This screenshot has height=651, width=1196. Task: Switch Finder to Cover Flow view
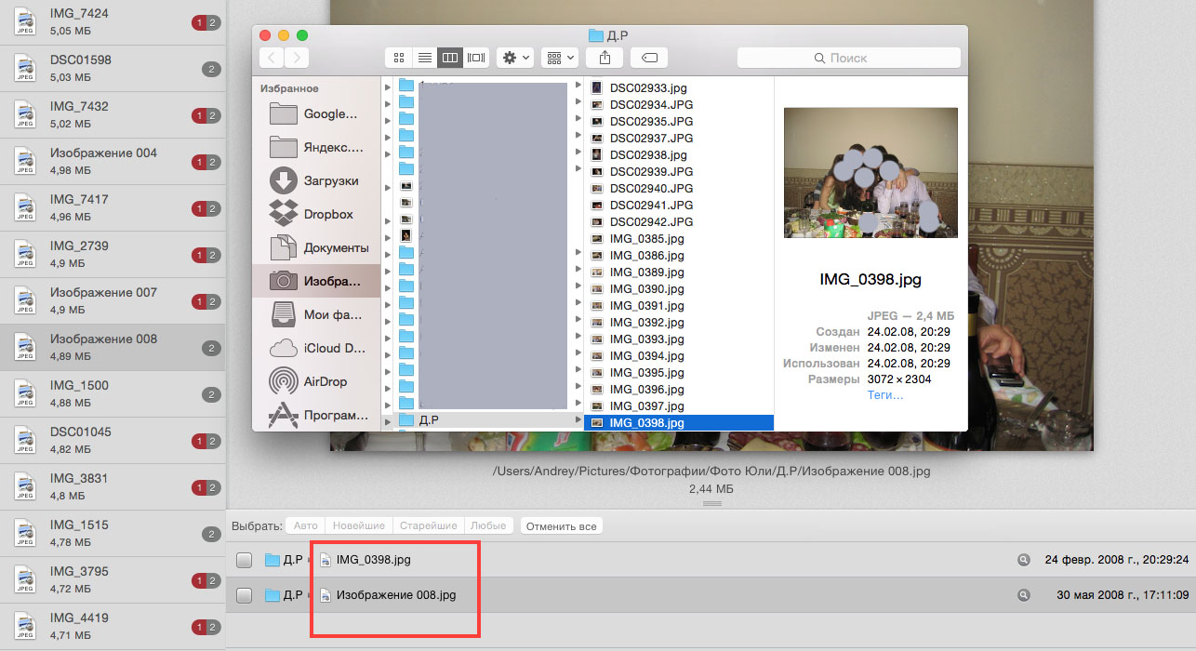(x=476, y=58)
